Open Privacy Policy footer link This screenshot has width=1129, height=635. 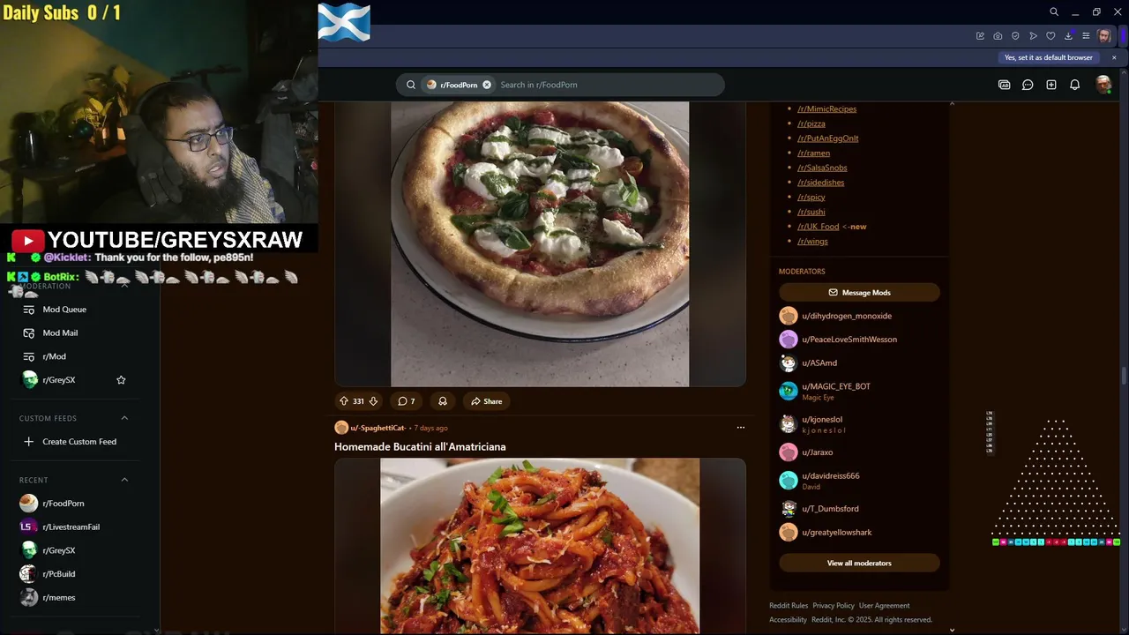coord(834,606)
